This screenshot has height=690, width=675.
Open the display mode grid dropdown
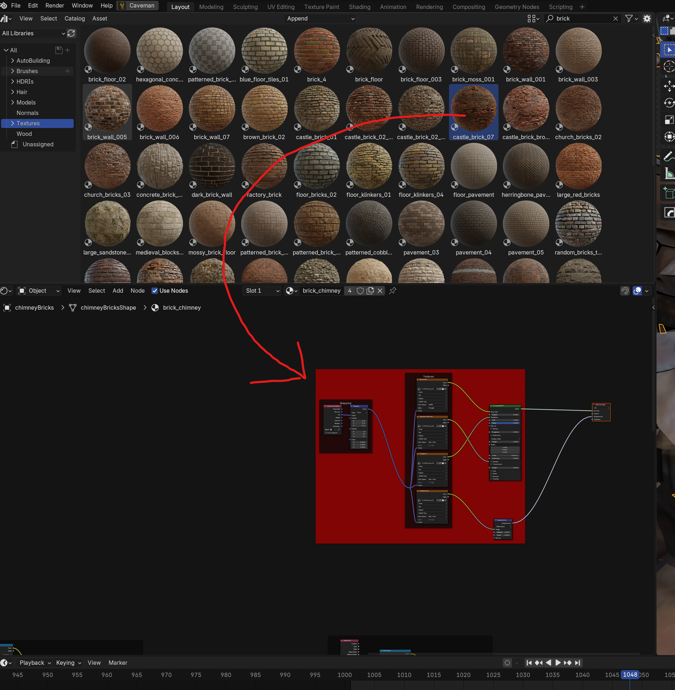(533, 18)
